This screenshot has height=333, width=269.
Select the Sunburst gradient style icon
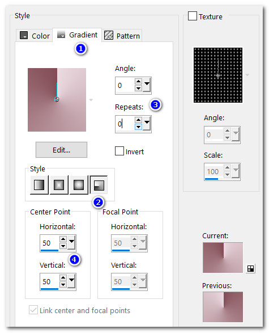(x=79, y=185)
